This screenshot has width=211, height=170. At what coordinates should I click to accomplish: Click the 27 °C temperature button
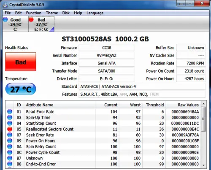(21, 89)
